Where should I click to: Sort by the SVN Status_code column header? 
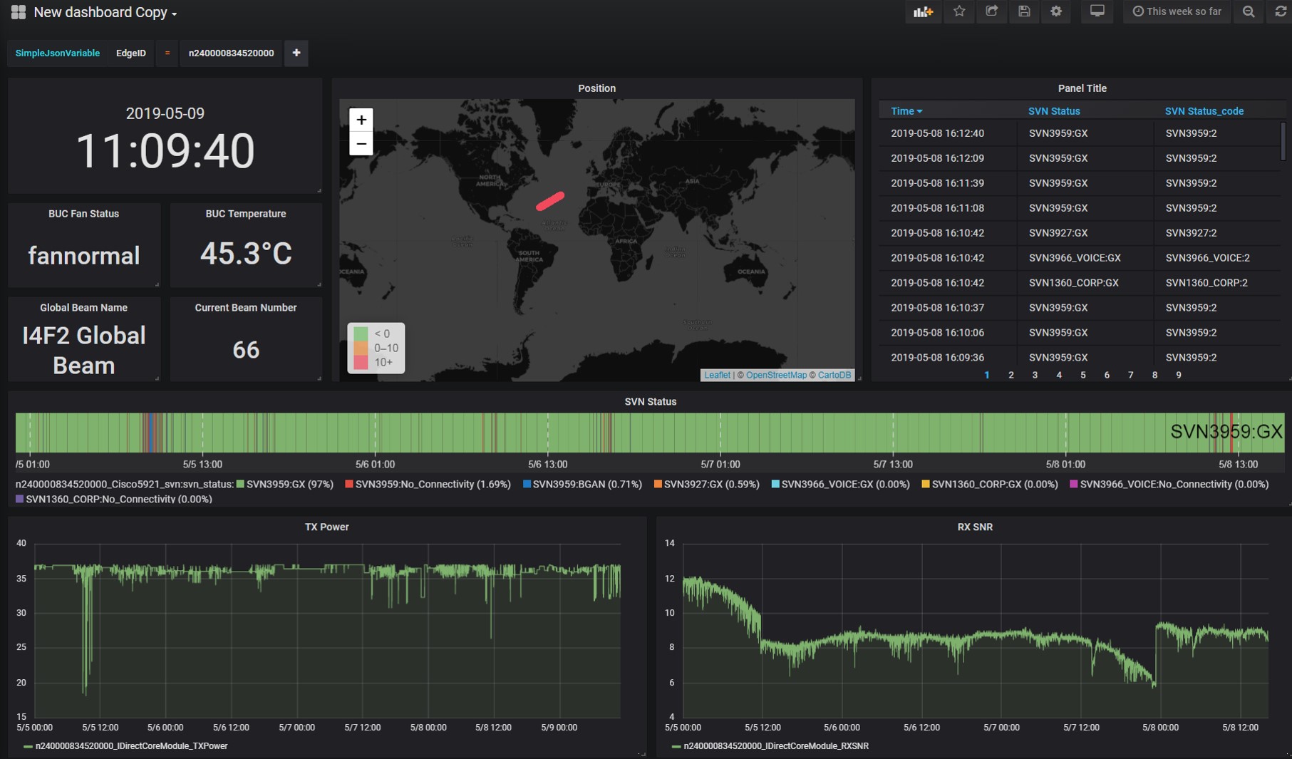click(1204, 111)
